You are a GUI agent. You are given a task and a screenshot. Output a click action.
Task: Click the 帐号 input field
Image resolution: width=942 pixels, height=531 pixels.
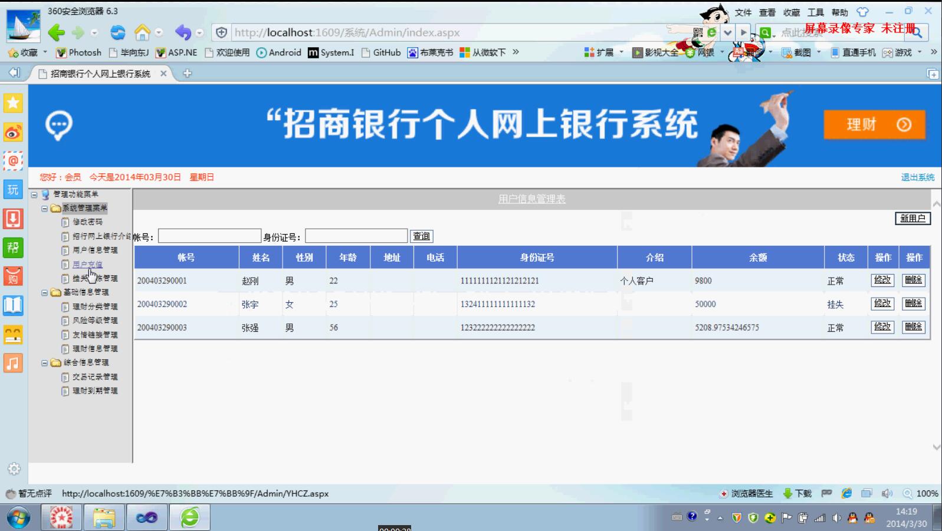(209, 236)
